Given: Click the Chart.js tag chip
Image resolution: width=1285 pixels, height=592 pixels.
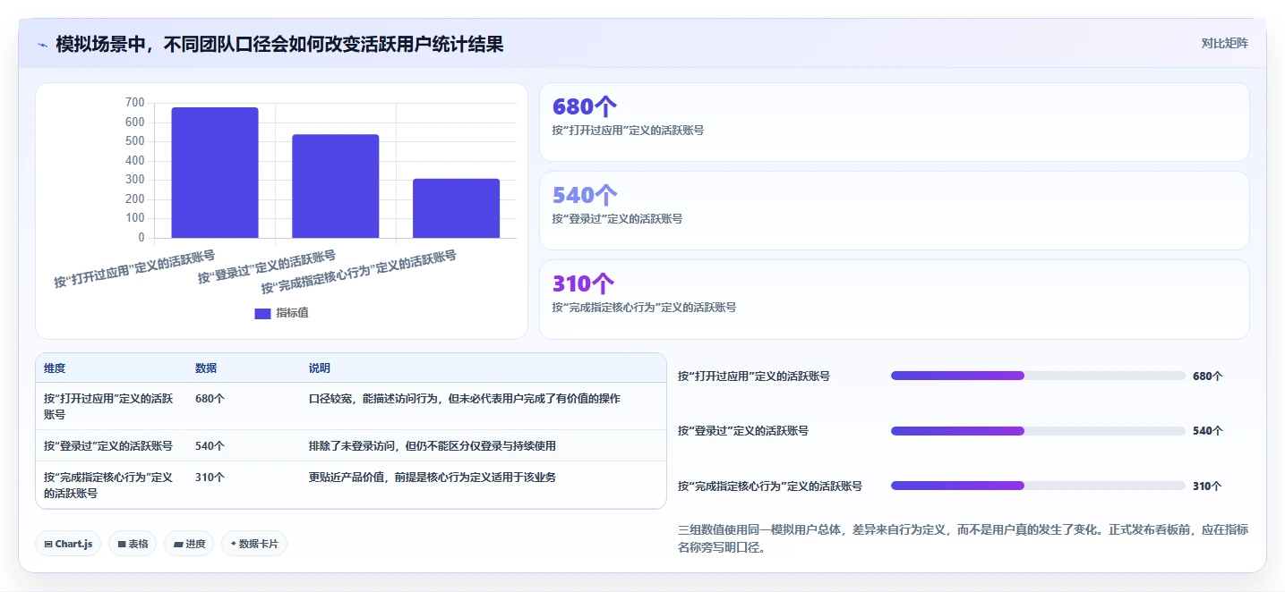Looking at the screenshot, I should click(68, 544).
